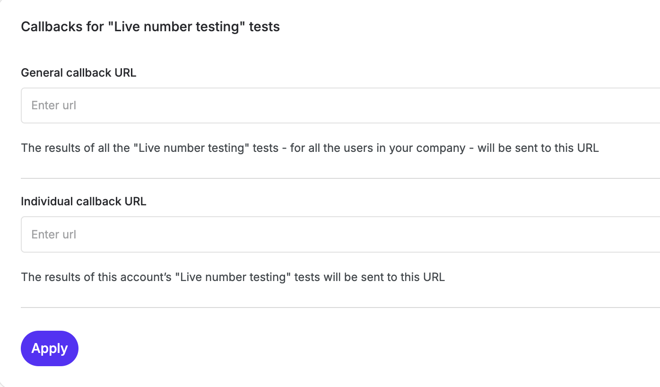Click the "Enter url" placeholder under Individual callback URL

click(x=54, y=235)
